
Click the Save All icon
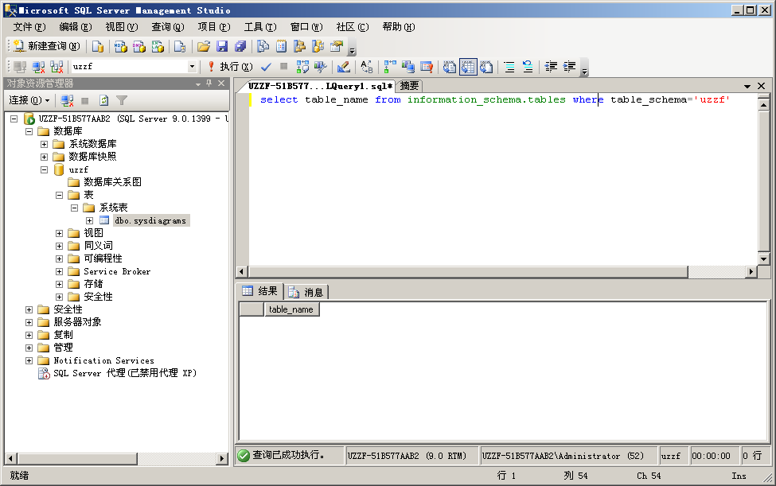click(240, 46)
